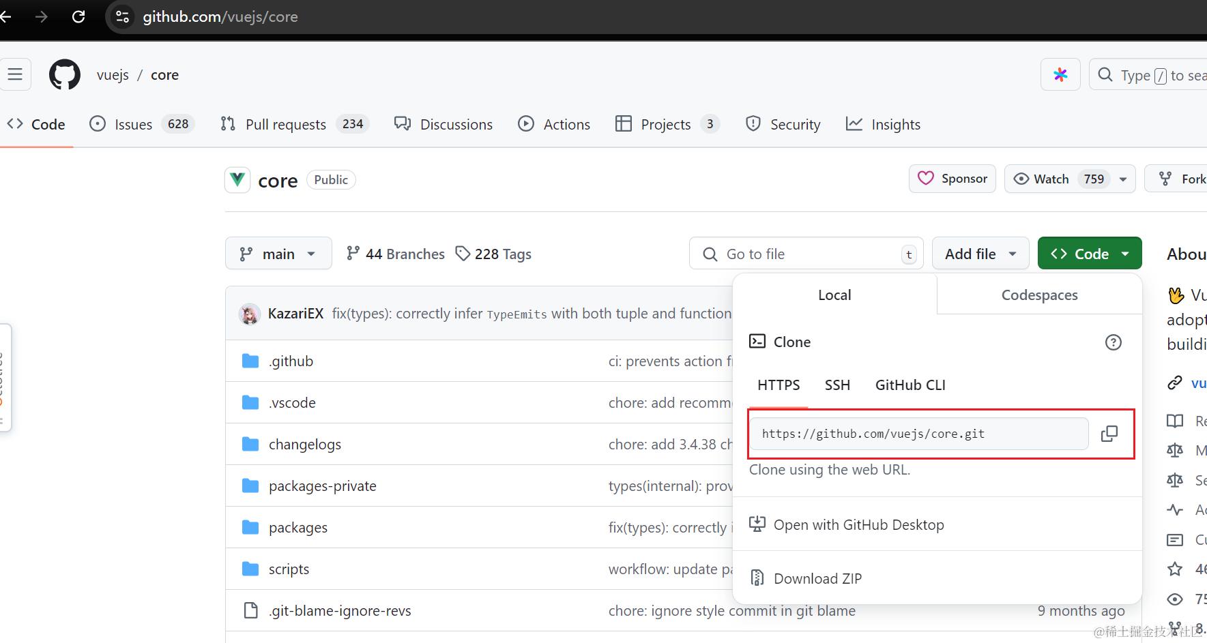Click the browser back arrow
1207x643 pixels.
[x=5, y=16]
